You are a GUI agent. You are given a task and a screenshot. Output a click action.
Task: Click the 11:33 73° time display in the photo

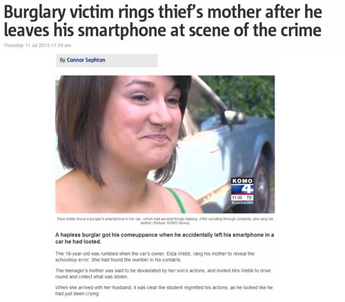(242, 198)
